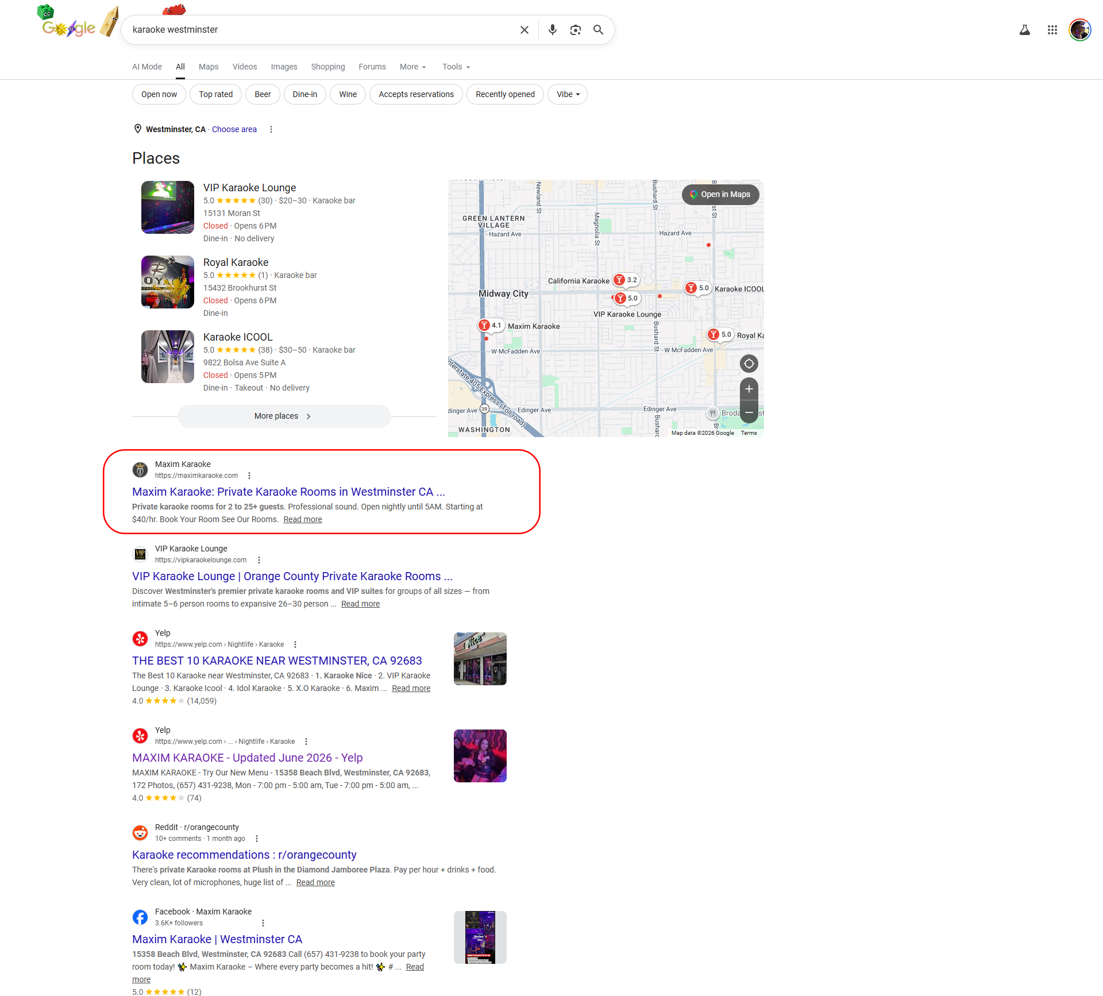Screen dimensions: 1103x996
Task: Switch to Images tab
Action: [284, 67]
